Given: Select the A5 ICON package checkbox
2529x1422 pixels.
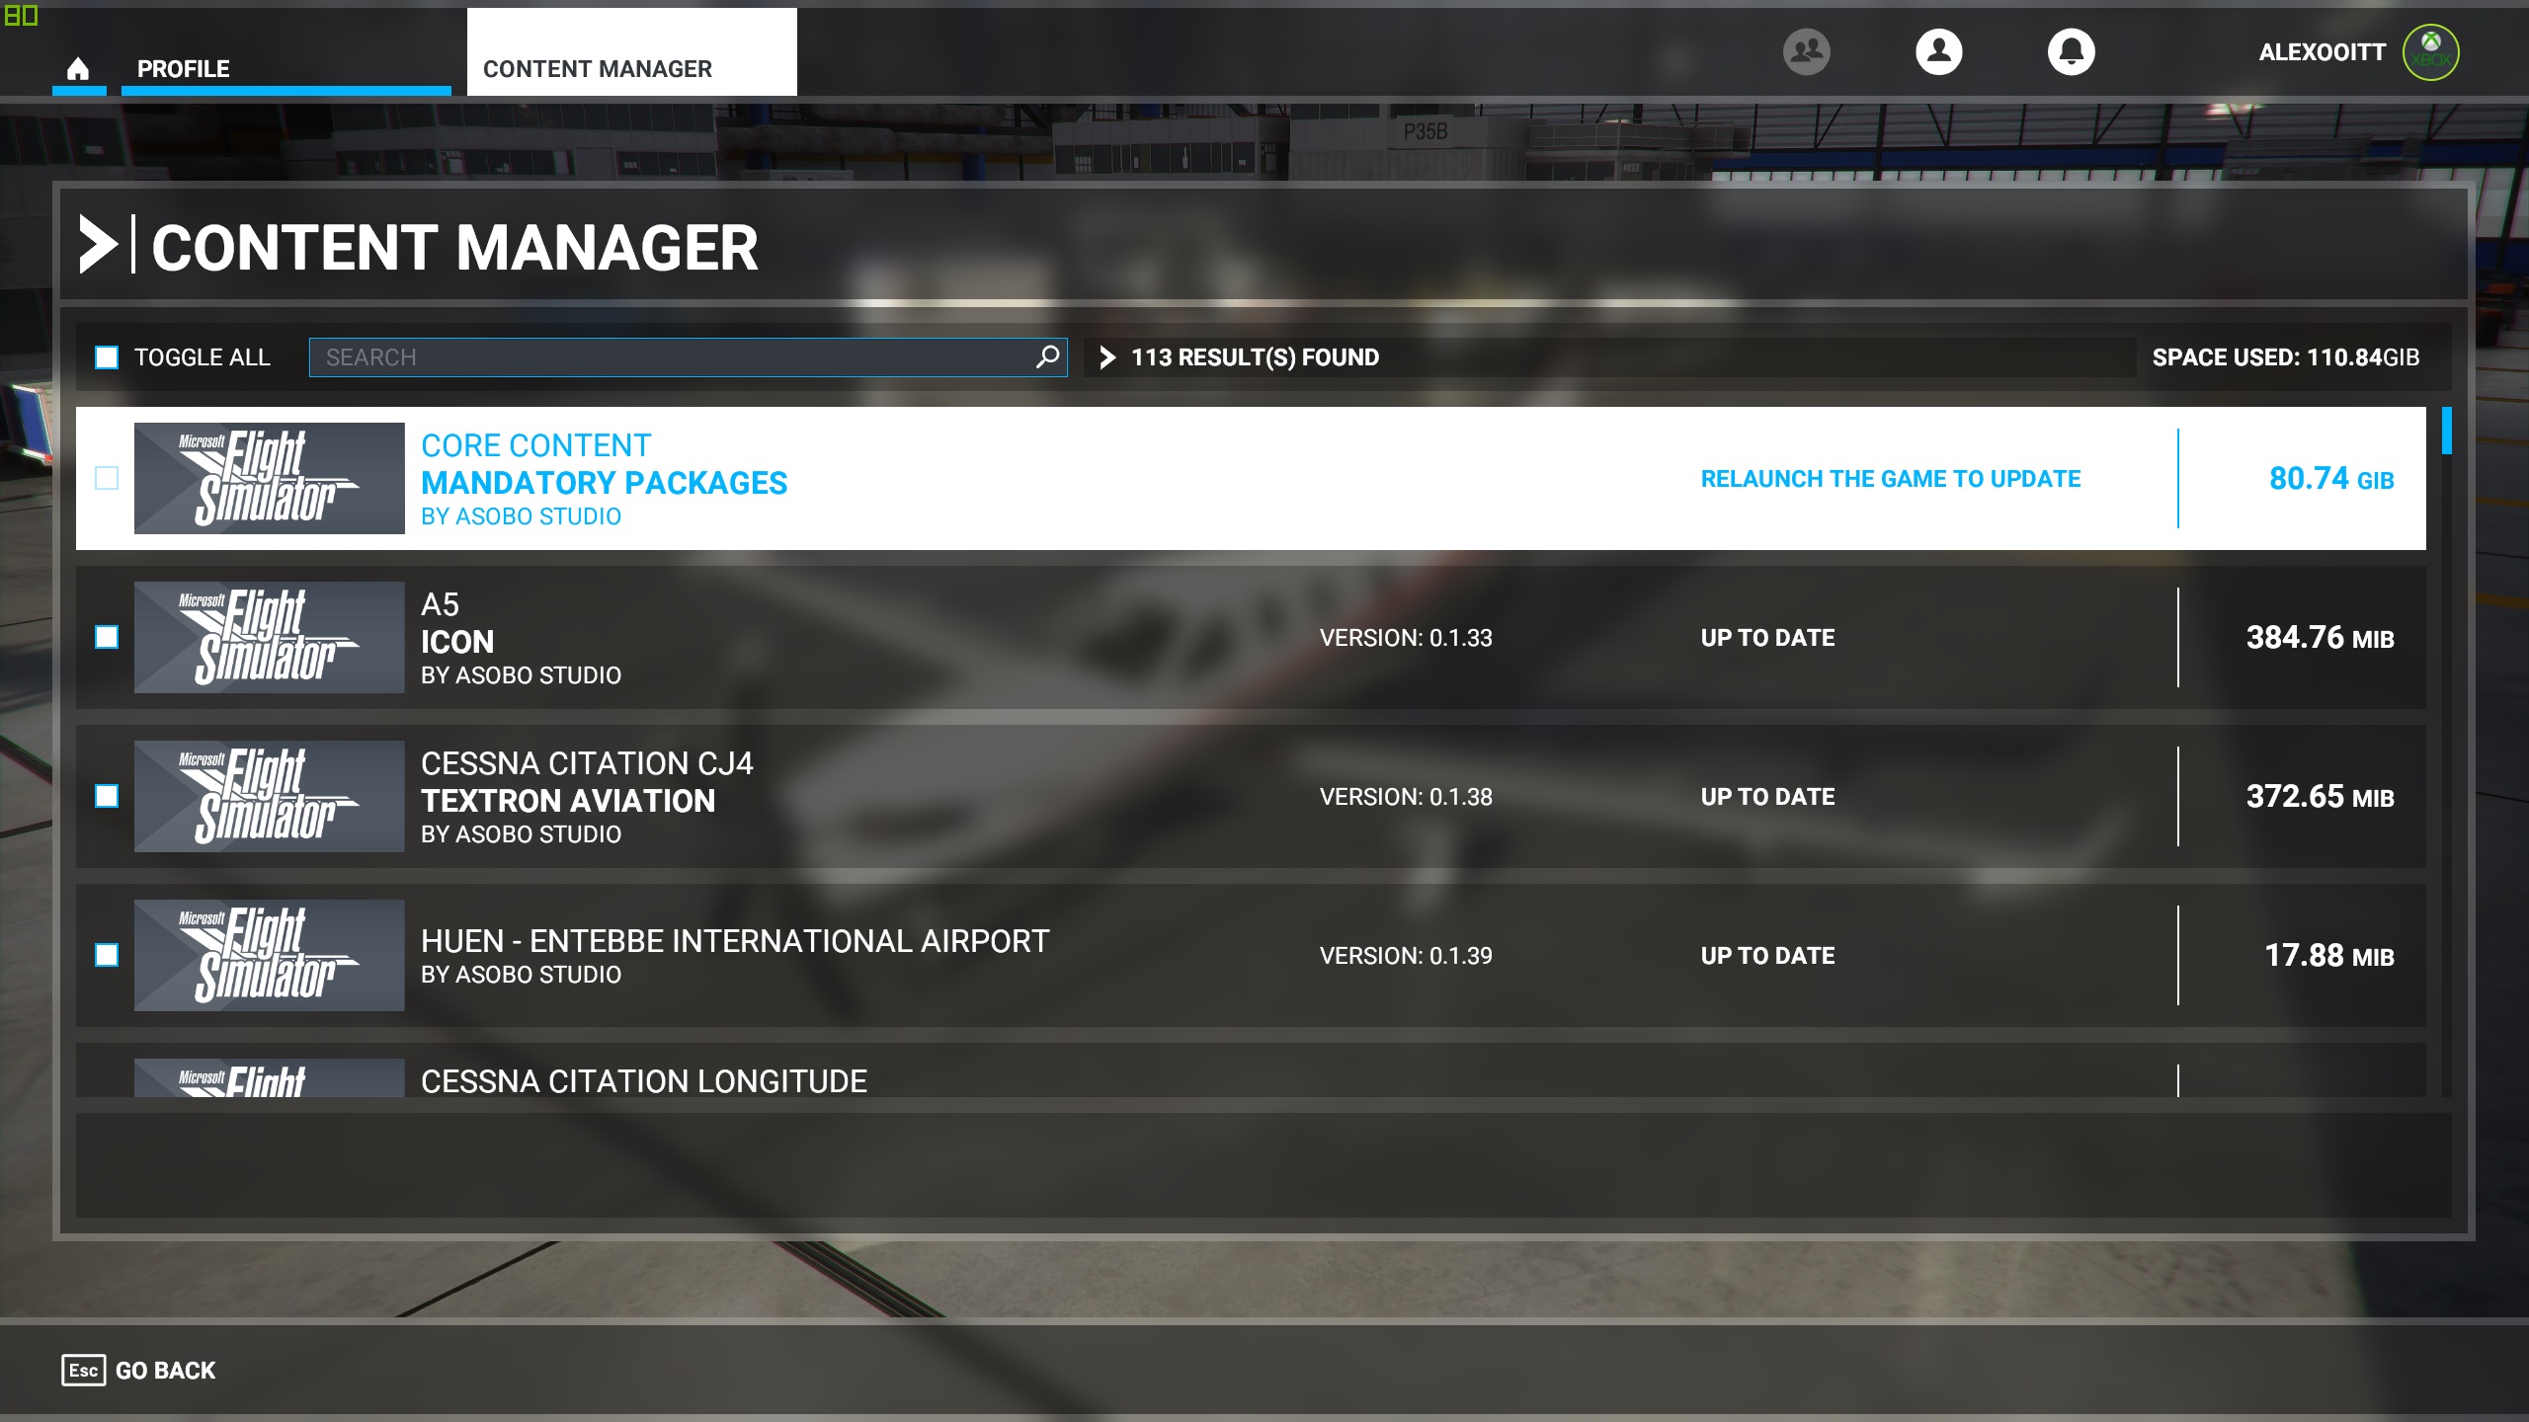Looking at the screenshot, I should (x=107, y=637).
